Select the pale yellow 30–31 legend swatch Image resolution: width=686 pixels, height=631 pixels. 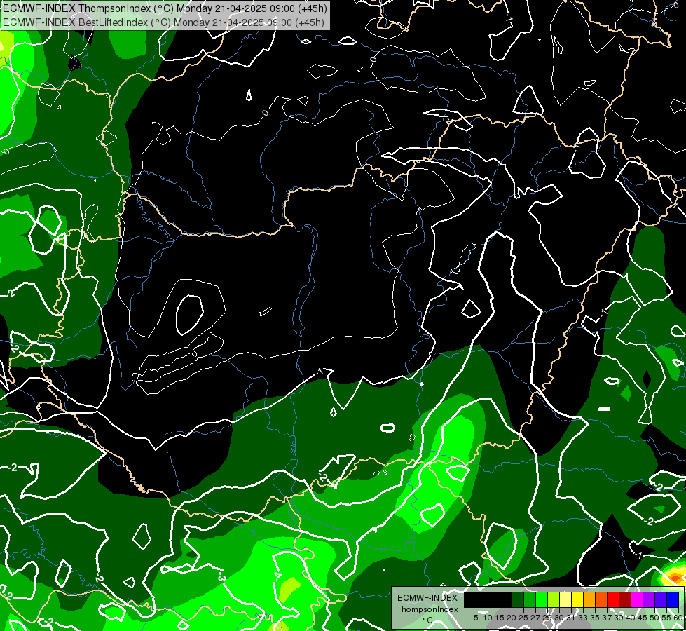click(x=565, y=599)
